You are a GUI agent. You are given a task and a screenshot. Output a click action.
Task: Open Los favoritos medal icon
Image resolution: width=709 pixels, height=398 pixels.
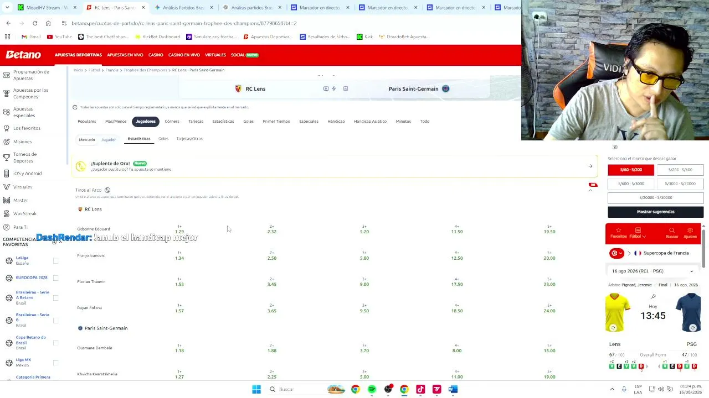point(6,128)
